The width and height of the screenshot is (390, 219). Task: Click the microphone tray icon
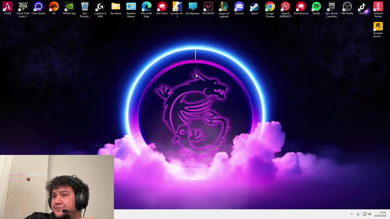pos(358,214)
